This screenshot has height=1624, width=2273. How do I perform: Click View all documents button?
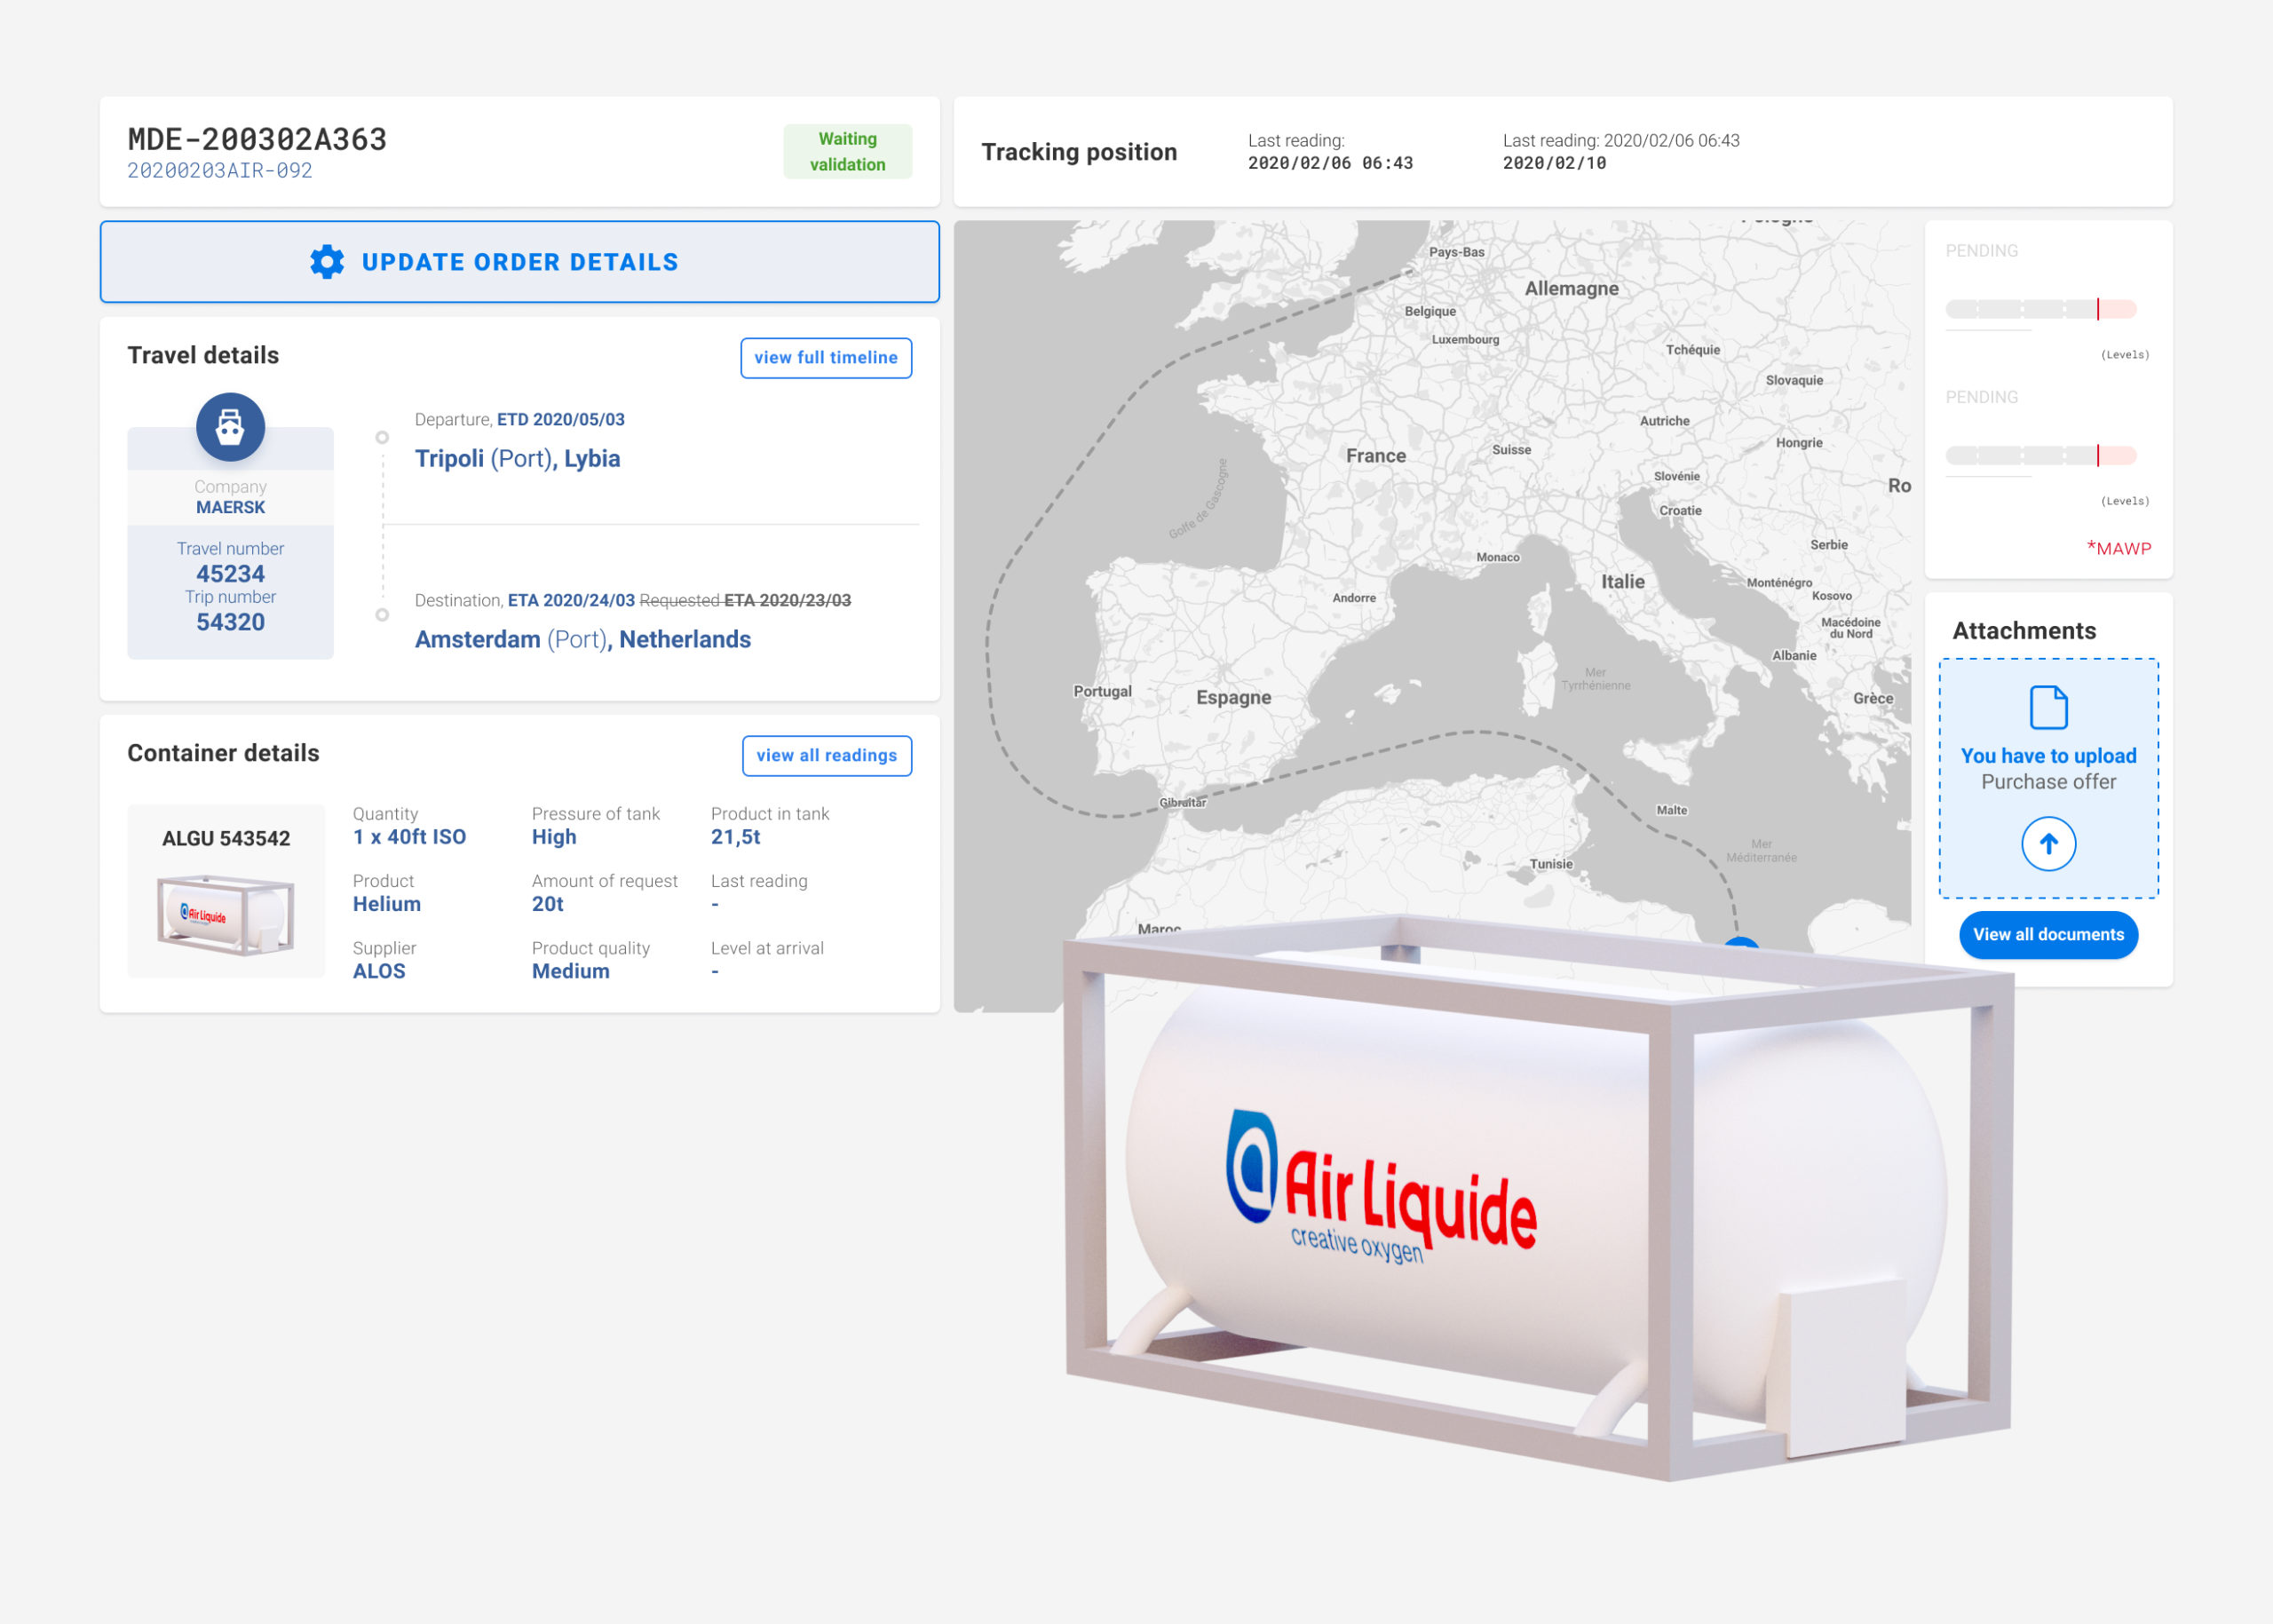[x=2048, y=935]
